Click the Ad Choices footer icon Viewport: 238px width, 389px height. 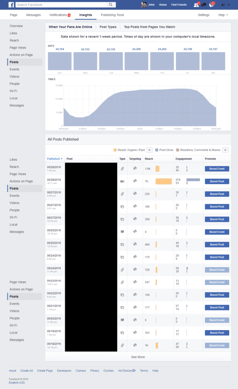(x=134, y=370)
